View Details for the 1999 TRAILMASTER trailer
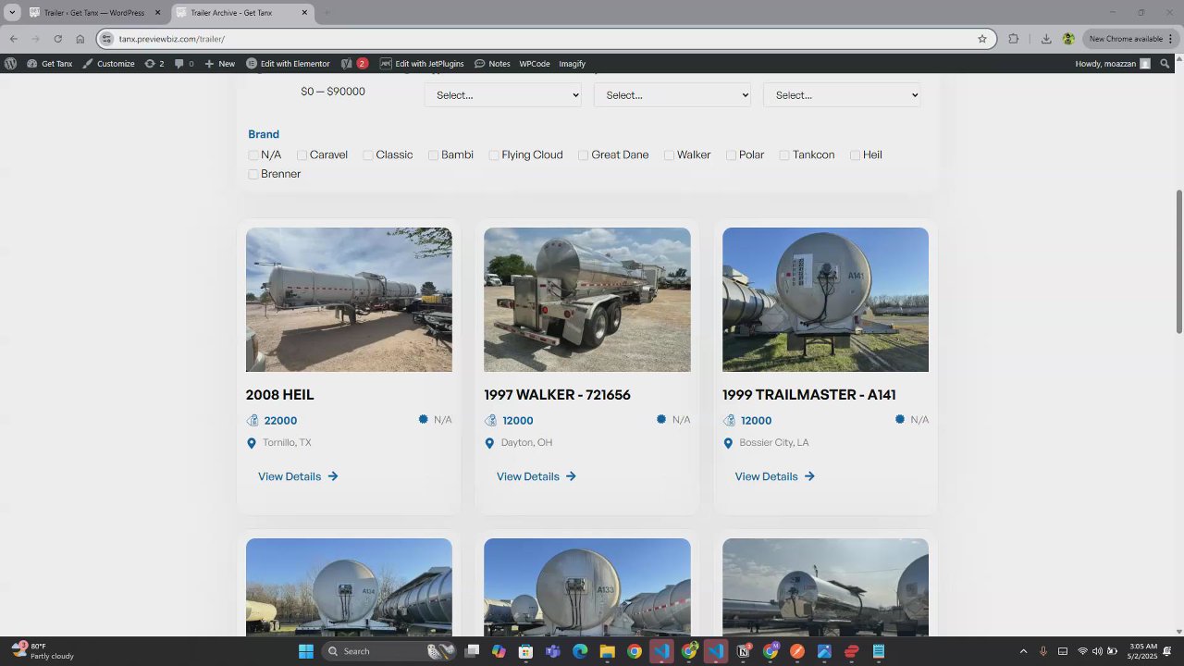Image resolution: width=1184 pixels, height=666 pixels. (775, 476)
